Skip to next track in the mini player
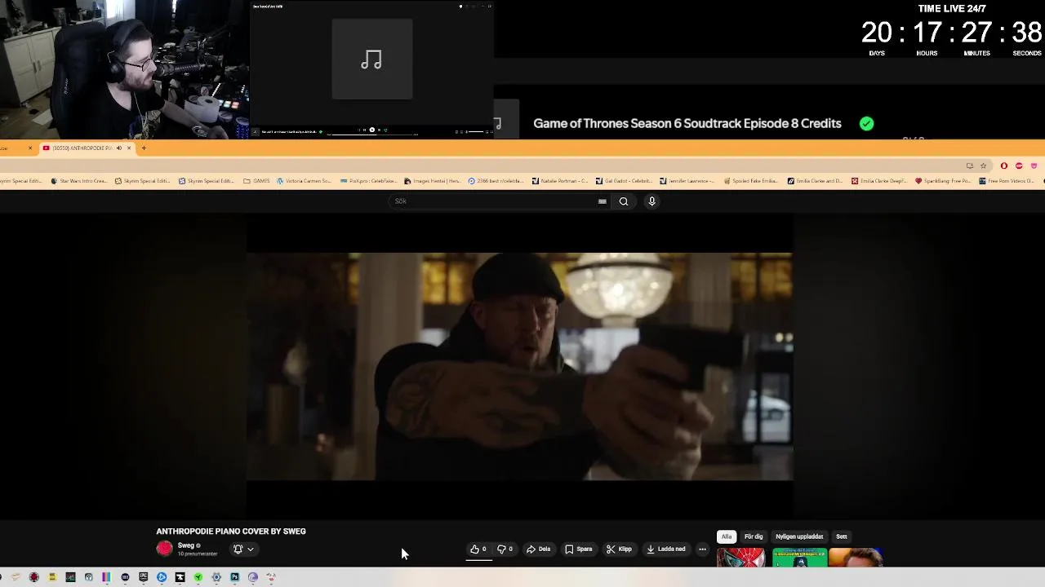Image resolution: width=1045 pixels, height=587 pixels. [x=379, y=130]
